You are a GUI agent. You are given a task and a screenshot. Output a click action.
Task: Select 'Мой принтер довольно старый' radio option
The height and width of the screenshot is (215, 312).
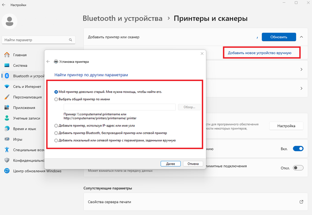(56, 92)
